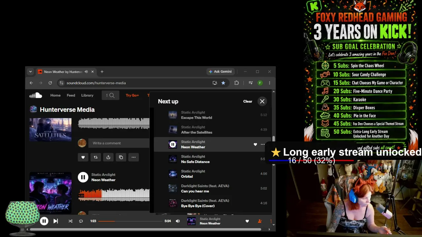Screen dimensions: 422x237
Task: Click the search magnifier icon
Action: 112,95
